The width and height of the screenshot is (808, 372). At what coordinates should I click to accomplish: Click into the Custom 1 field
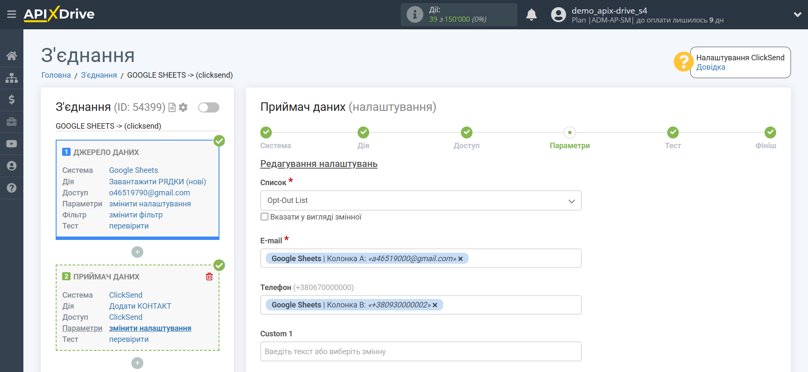coord(421,352)
